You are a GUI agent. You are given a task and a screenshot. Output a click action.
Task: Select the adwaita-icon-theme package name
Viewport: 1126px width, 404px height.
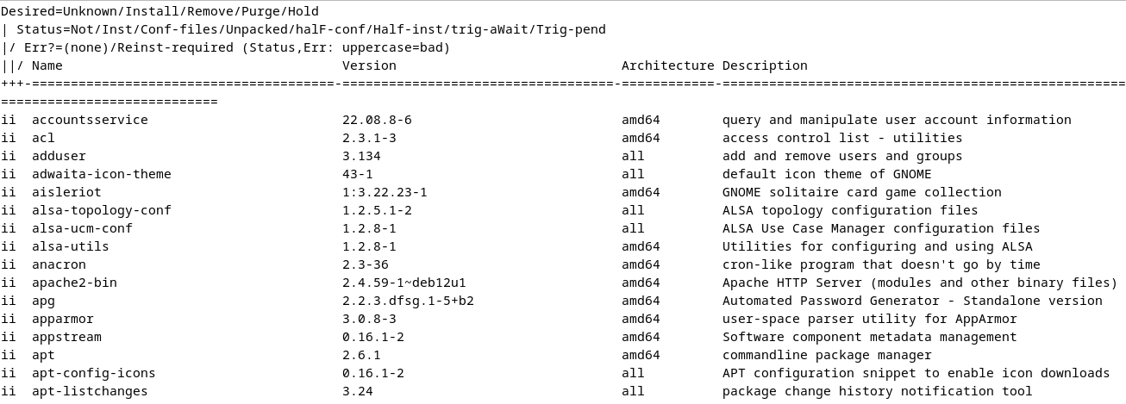[x=102, y=174]
